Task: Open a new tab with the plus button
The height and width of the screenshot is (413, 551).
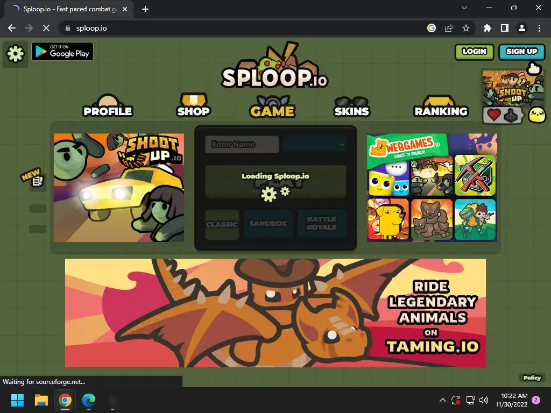Action: (145, 9)
